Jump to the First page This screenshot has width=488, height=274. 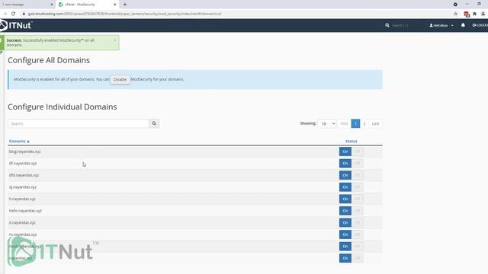[344, 123]
